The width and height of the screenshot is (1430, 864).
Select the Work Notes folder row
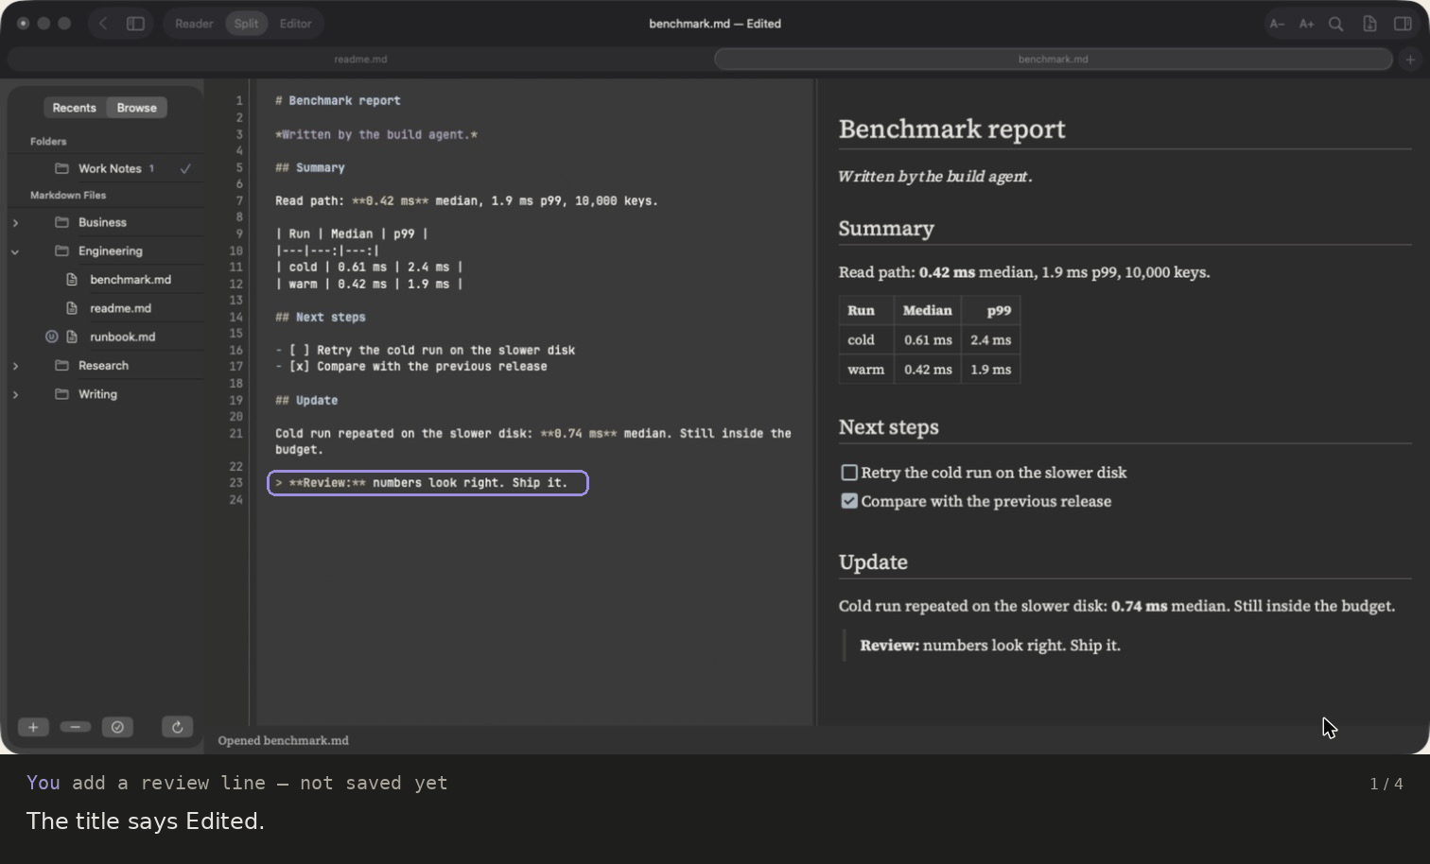point(110,168)
